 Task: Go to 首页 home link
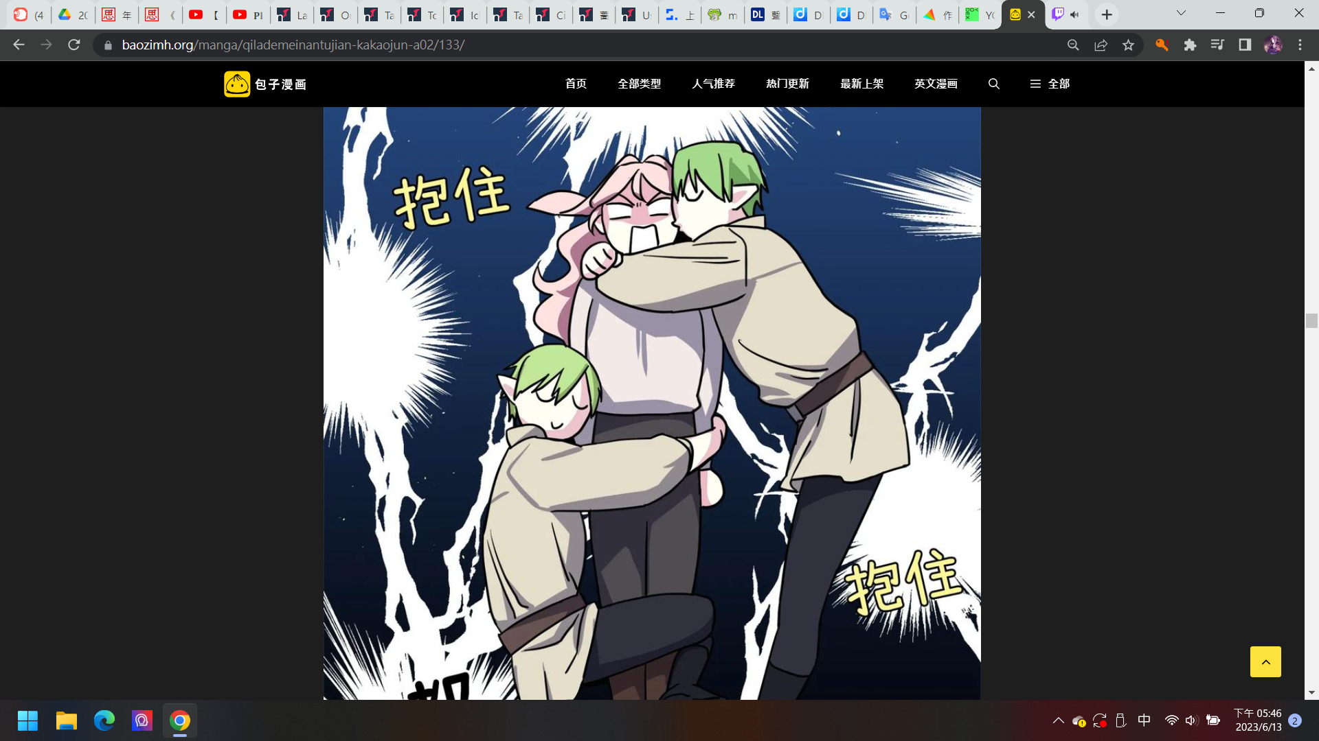click(576, 84)
